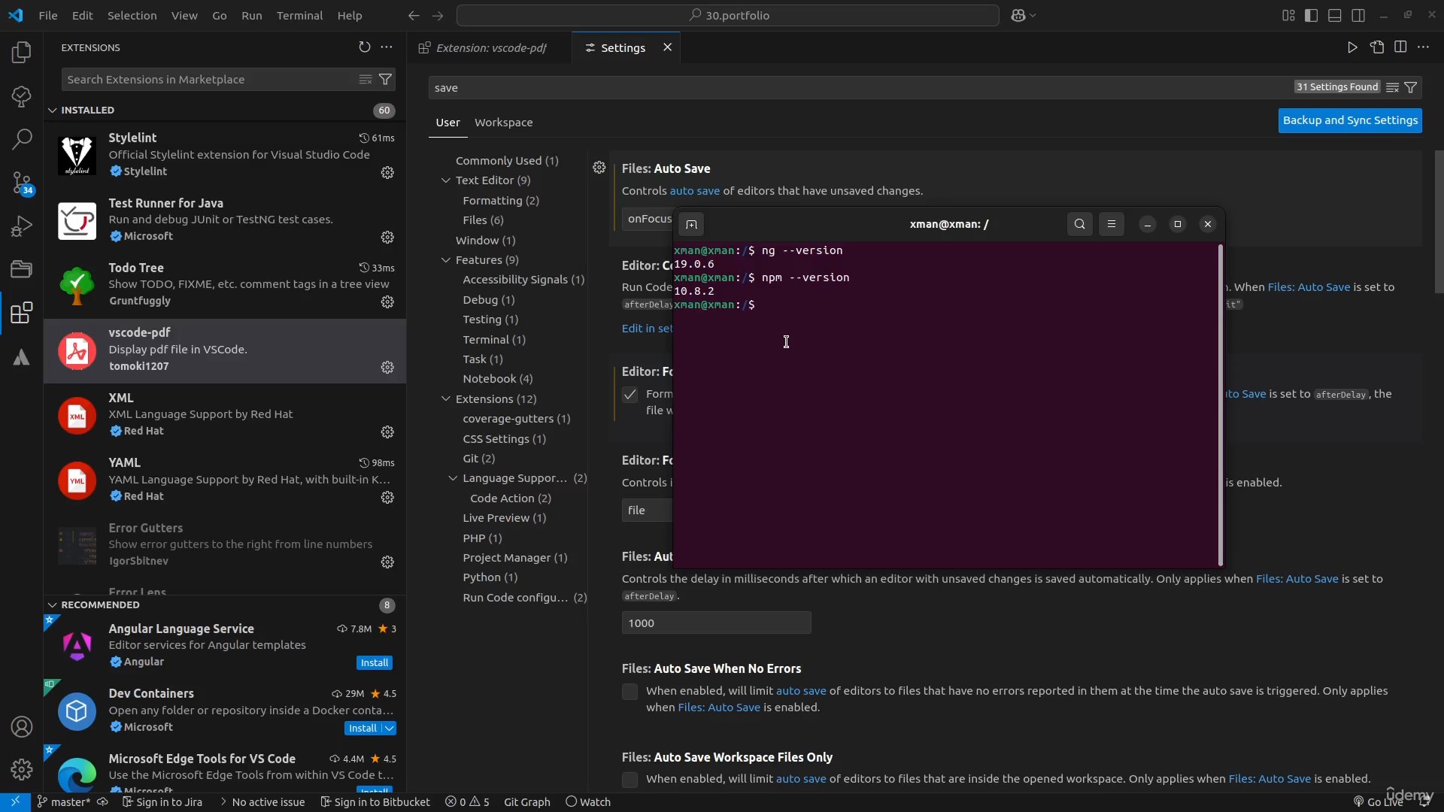
Task: Open the Search view in activity bar
Action: click(x=21, y=138)
